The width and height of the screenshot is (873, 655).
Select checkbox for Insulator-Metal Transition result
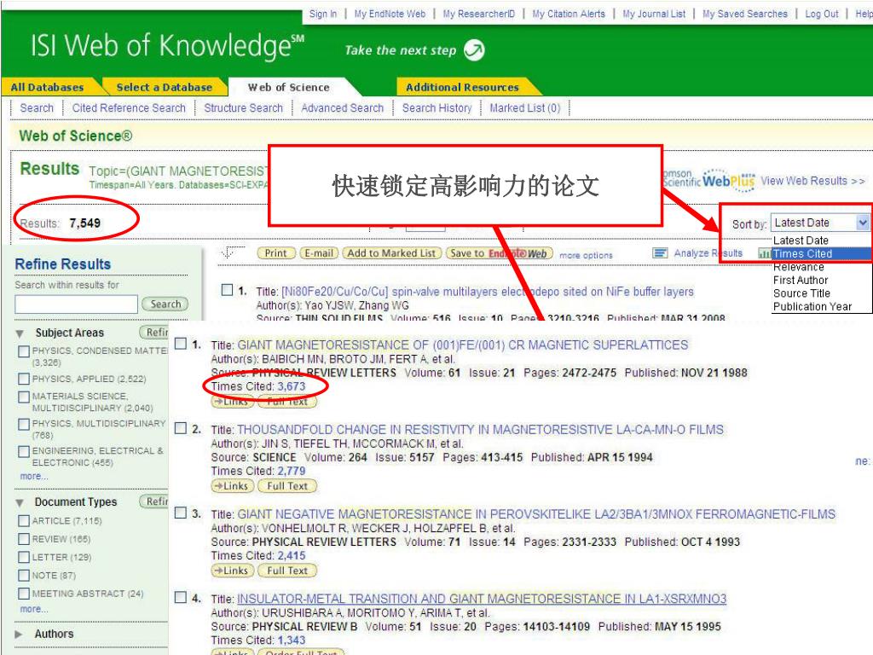[181, 598]
